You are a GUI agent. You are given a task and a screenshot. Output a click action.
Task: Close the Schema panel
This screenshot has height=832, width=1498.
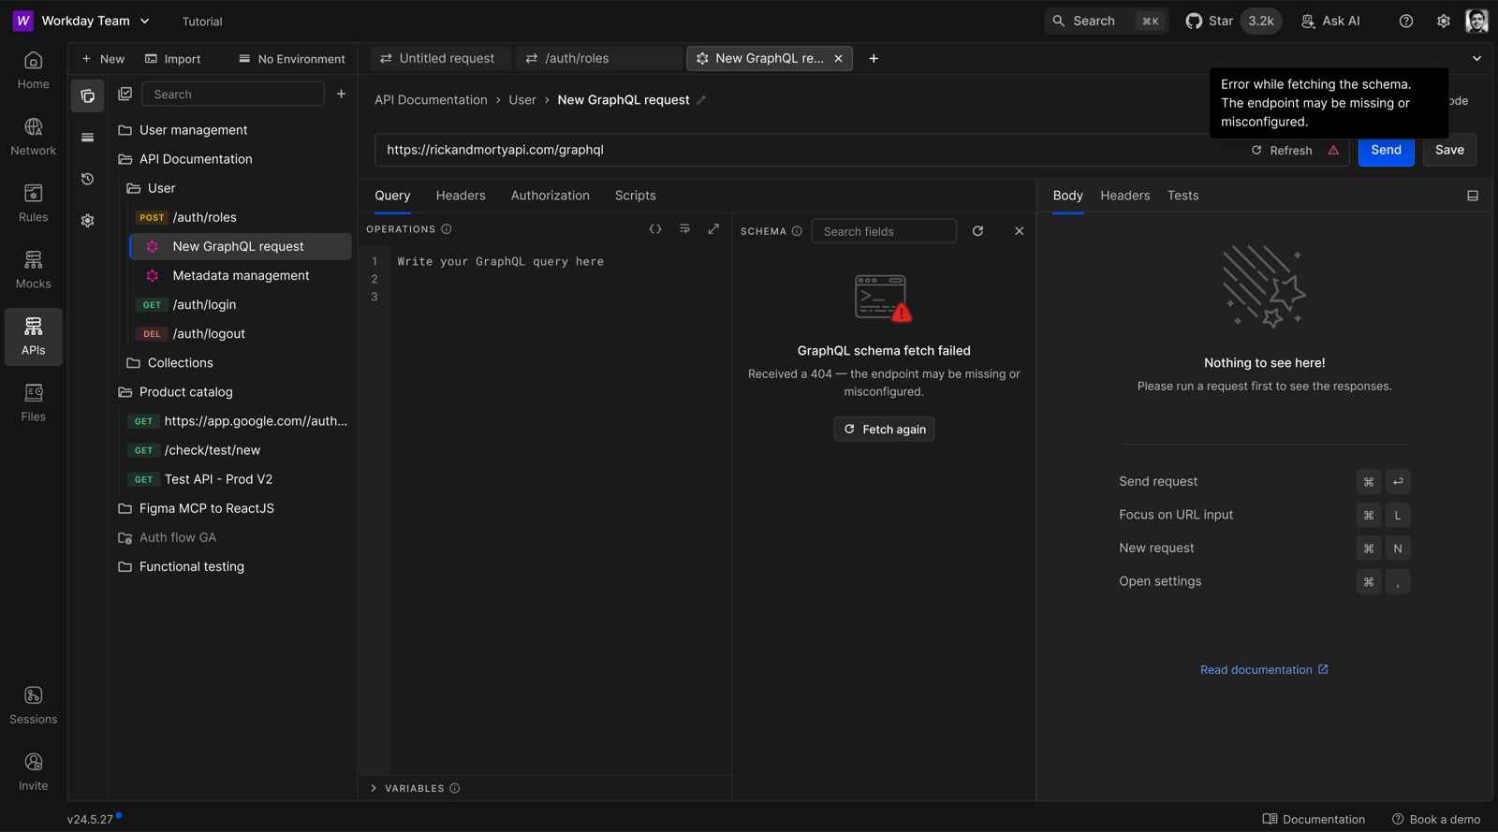(1019, 231)
